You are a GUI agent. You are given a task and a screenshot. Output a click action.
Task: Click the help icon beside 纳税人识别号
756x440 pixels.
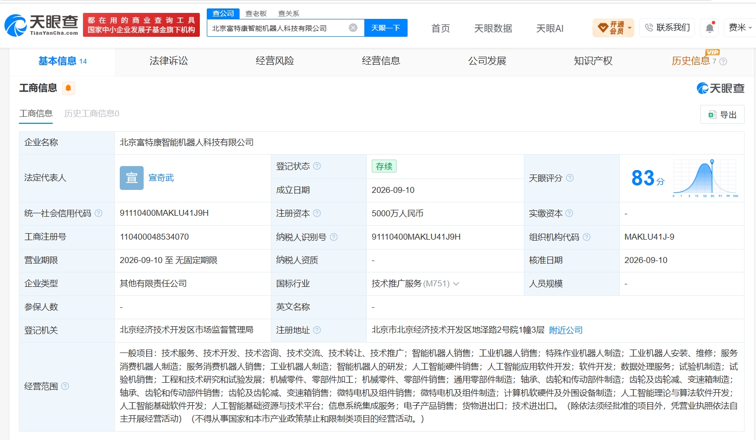coord(334,237)
